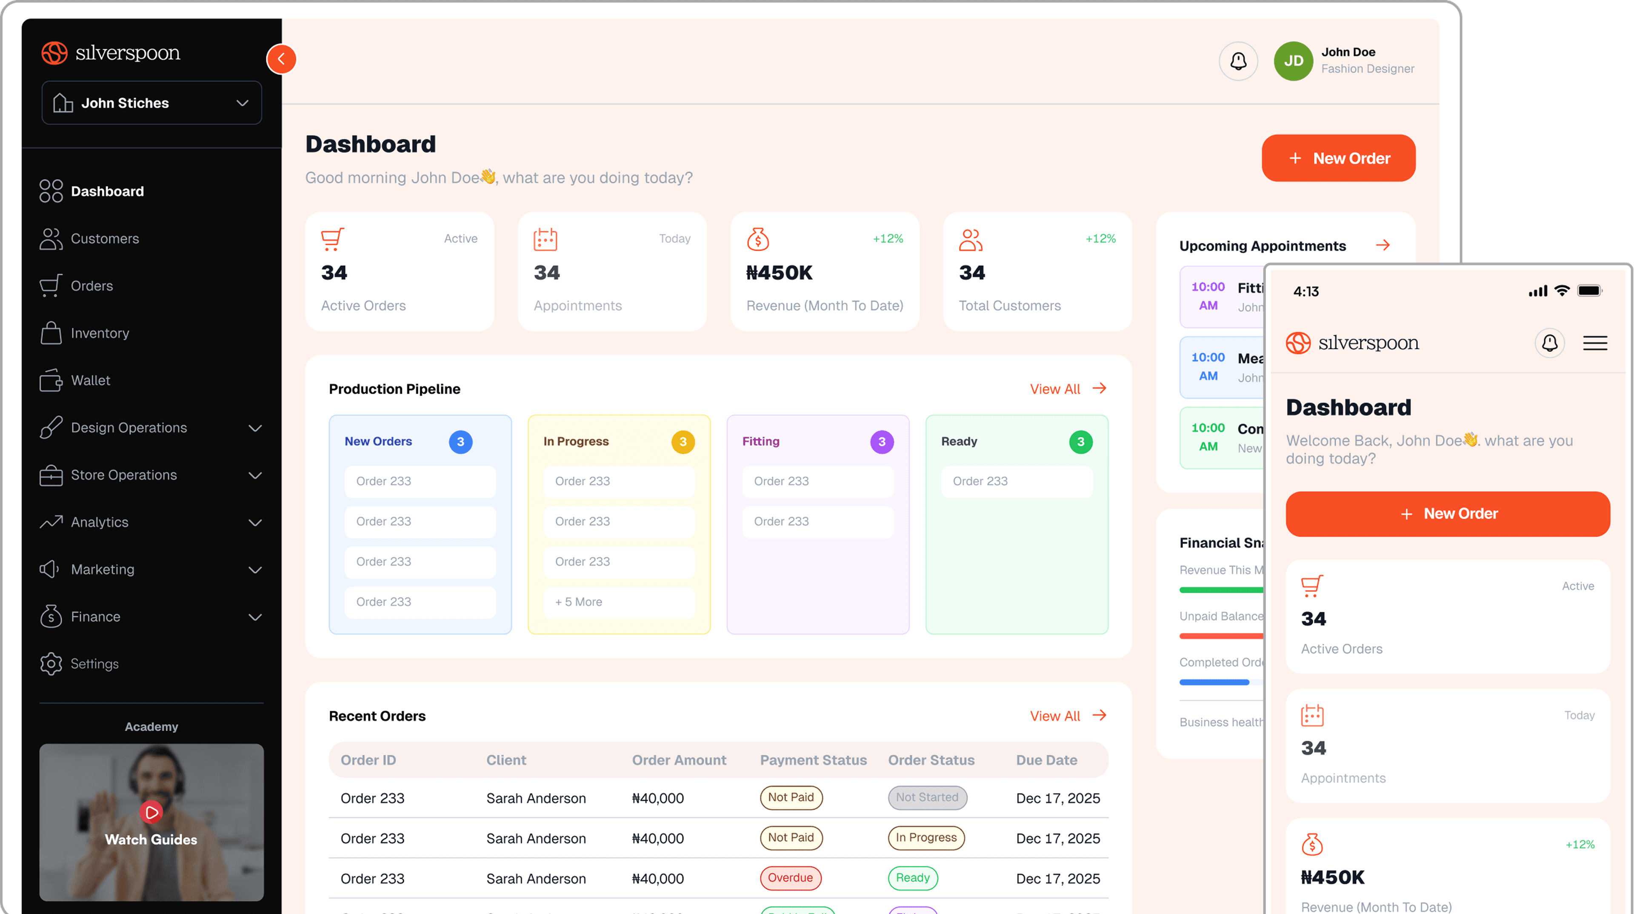Open Settings from the sidebar menu
The image size is (1634, 914).
[x=94, y=663]
